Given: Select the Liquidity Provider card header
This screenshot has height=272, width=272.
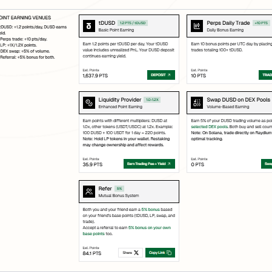Looking at the screenshot, I should click(129, 103).
